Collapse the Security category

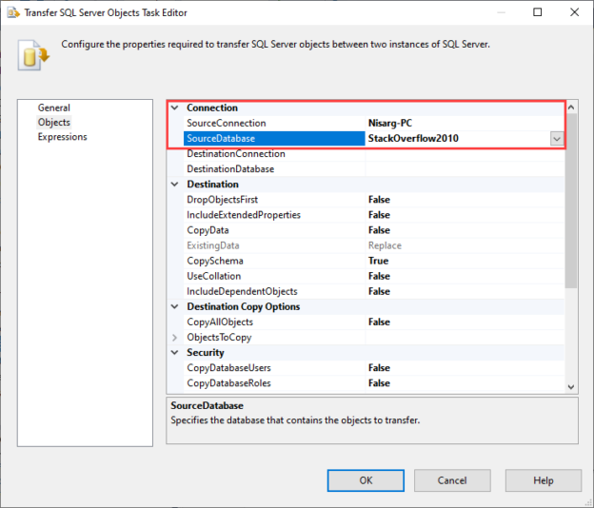[174, 352]
